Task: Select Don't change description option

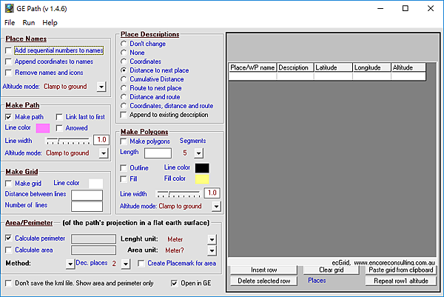Action: tap(124, 44)
